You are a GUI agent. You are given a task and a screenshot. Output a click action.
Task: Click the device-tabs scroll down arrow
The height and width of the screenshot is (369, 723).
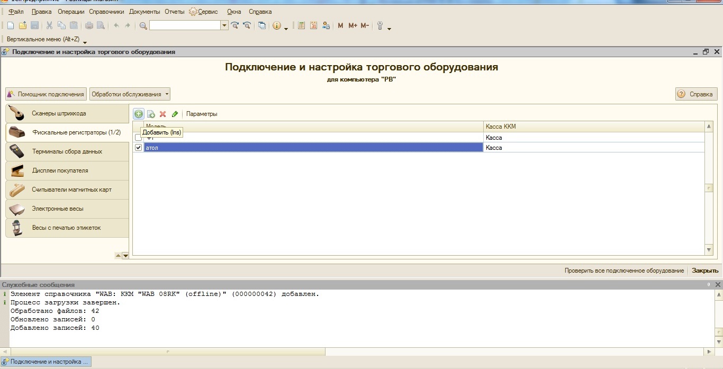(x=125, y=256)
